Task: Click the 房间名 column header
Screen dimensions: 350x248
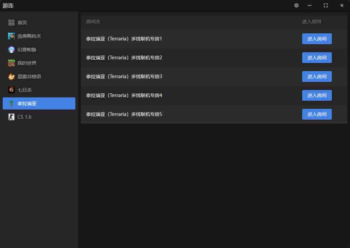Action: (93, 22)
